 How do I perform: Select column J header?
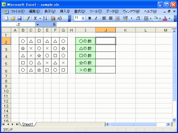tap(105, 30)
